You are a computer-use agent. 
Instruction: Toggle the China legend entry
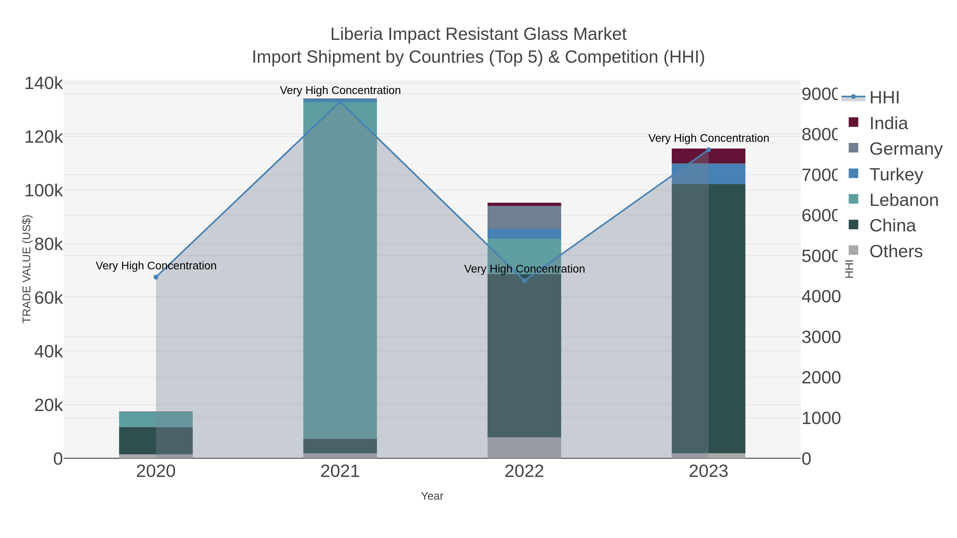coord(882,225)
